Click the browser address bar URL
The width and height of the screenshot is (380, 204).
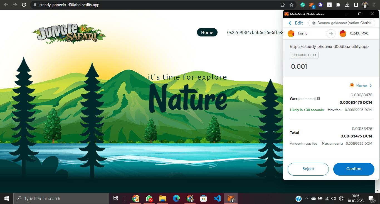point(69,5)
